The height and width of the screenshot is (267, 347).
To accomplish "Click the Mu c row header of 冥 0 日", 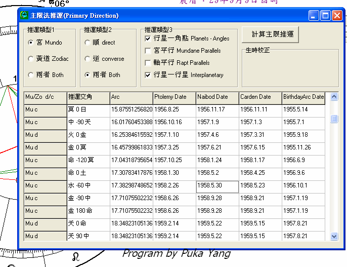I will (x=46, y=111).
